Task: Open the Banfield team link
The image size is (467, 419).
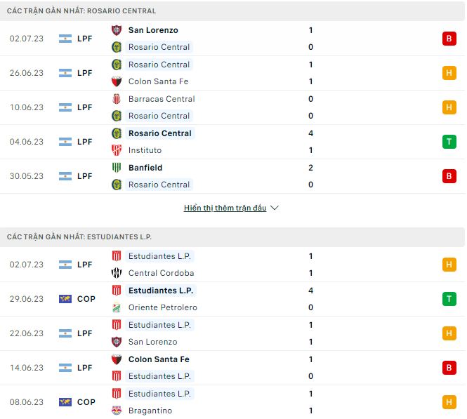Action: coord(145,168)
